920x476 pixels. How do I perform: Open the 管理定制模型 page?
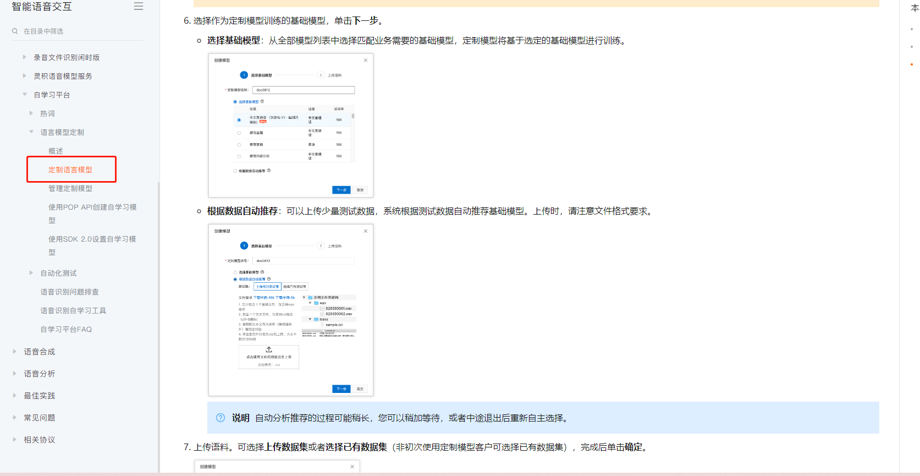[x=70, y=188]
